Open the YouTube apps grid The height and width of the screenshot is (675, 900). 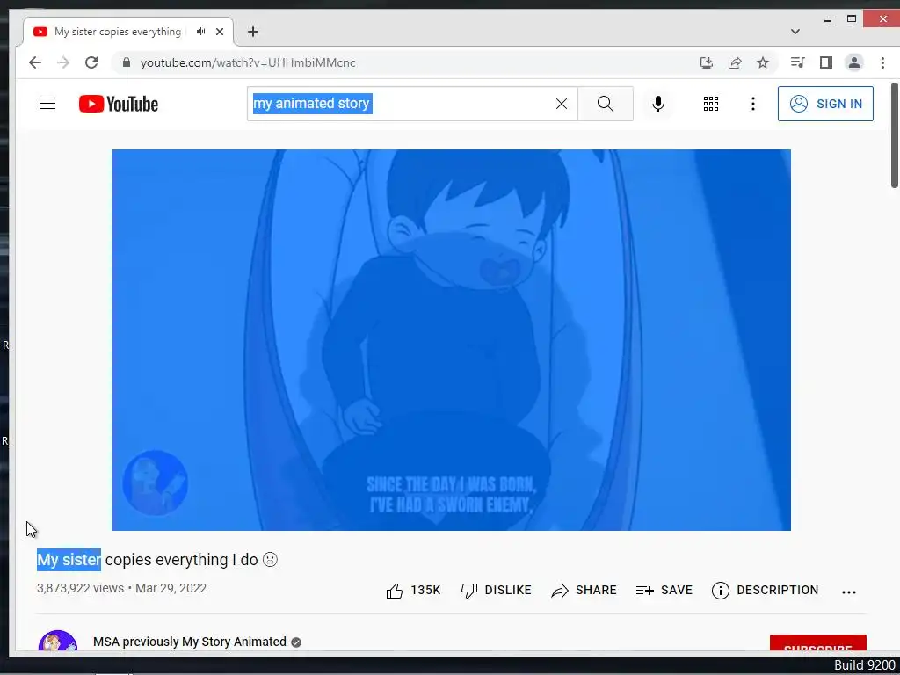711,104
